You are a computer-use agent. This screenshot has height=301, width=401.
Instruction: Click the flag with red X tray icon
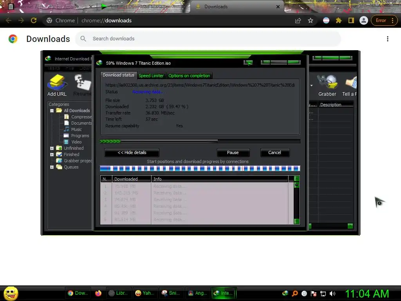click(314, 294)
